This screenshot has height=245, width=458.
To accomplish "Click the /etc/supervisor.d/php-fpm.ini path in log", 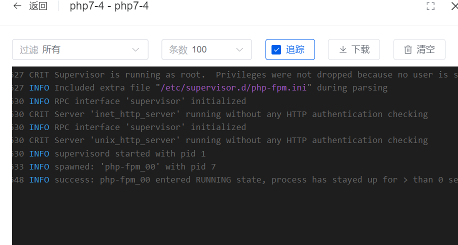I will (x=234, y=88).
